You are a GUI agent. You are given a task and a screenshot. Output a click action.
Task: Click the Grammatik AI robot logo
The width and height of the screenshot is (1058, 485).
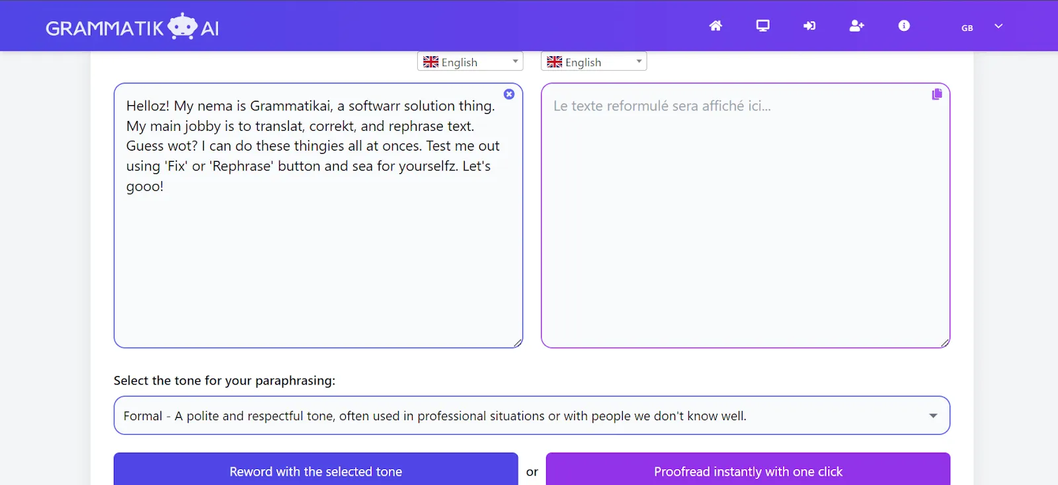pyautogui.click(x=132, y=26)
